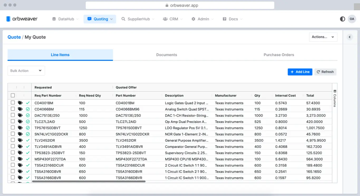This screenshot has width=360, height=196.
Task: Click tag icon for DAC7513E/250 row
Action: [x=20, y=115]
